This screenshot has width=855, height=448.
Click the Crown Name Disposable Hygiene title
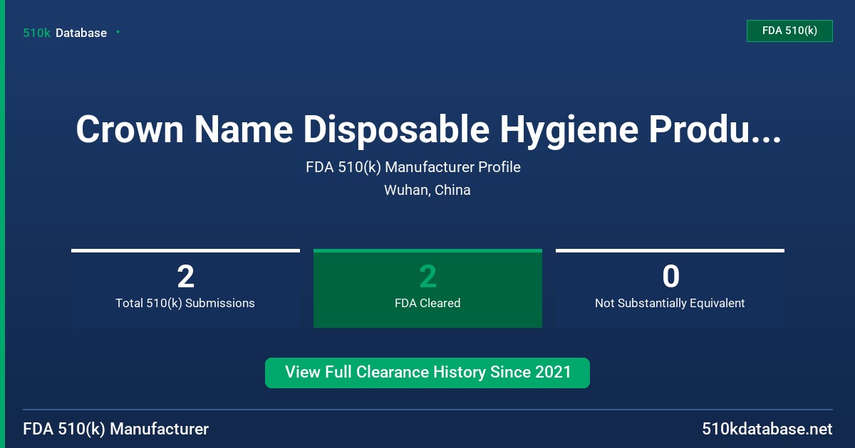pos(427,129)
